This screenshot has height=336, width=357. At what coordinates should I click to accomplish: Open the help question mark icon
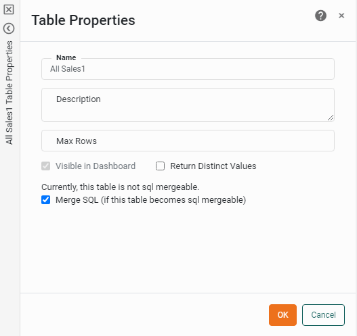click(x=320, y=16)
